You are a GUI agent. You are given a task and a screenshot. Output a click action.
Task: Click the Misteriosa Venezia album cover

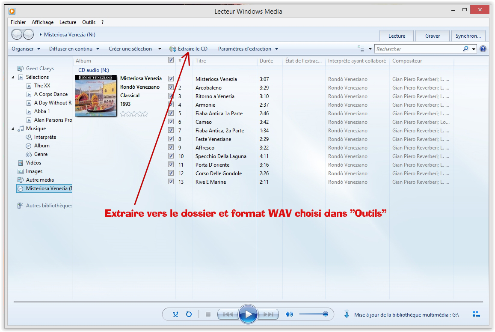tap(96, 96)
